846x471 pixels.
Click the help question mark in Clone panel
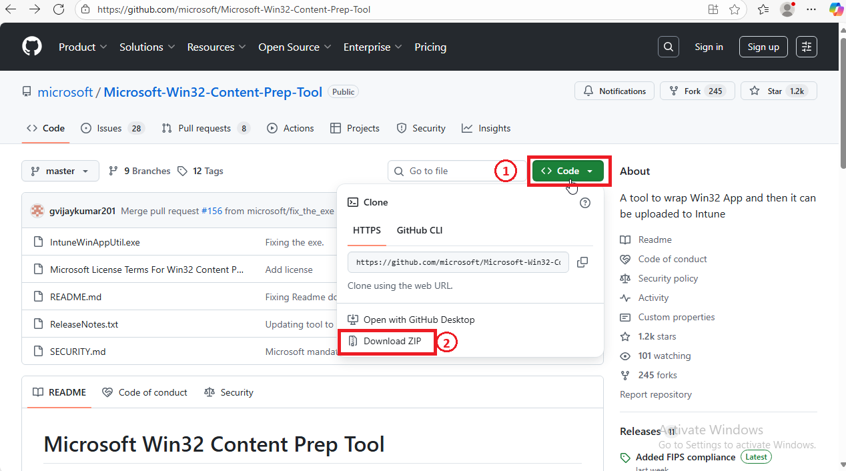pos(585,203)
